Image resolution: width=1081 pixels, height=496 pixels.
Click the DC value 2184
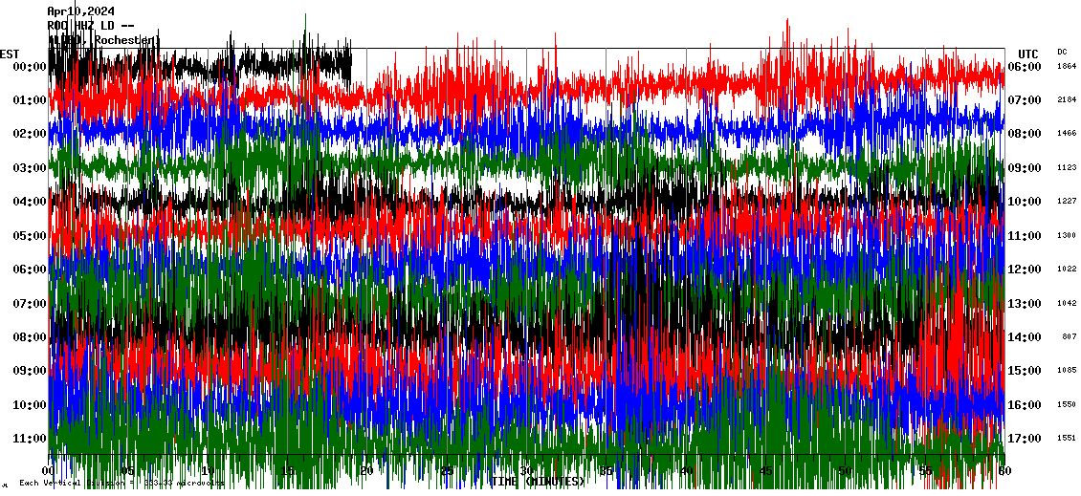[x=1066, y=100]
